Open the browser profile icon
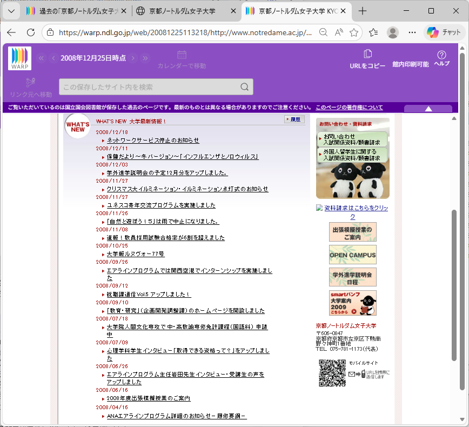 pos(393,32)
